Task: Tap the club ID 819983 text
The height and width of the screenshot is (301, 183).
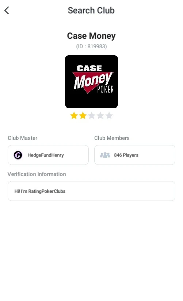Action: tap(91, 46)
